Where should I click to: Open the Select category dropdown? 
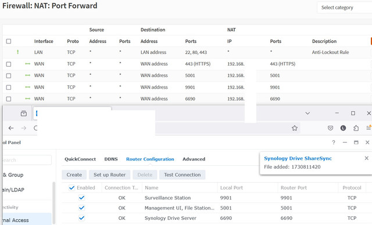tap(345, 8)
